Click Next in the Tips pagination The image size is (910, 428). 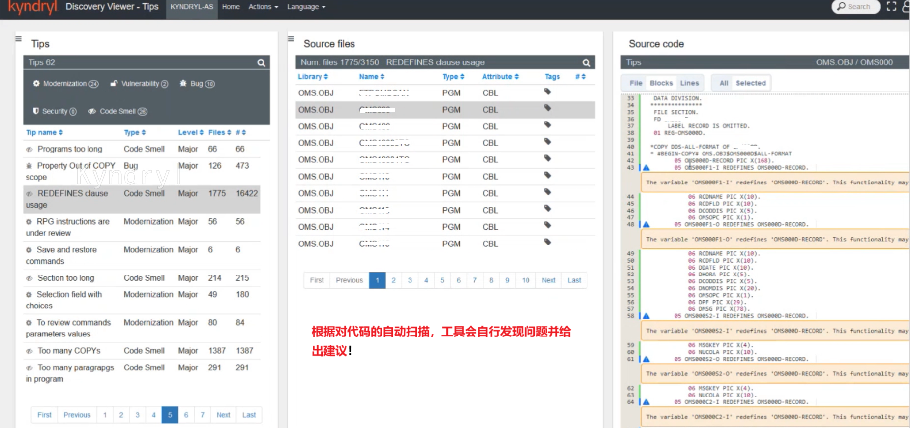(223, 415)
